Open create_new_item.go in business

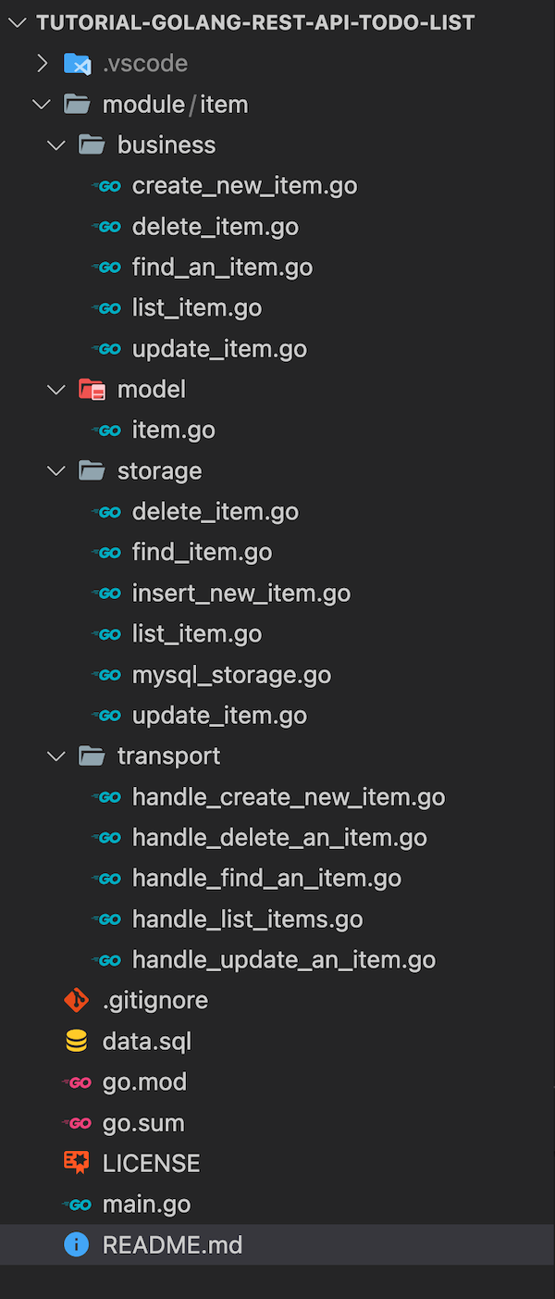click(244, 185)
